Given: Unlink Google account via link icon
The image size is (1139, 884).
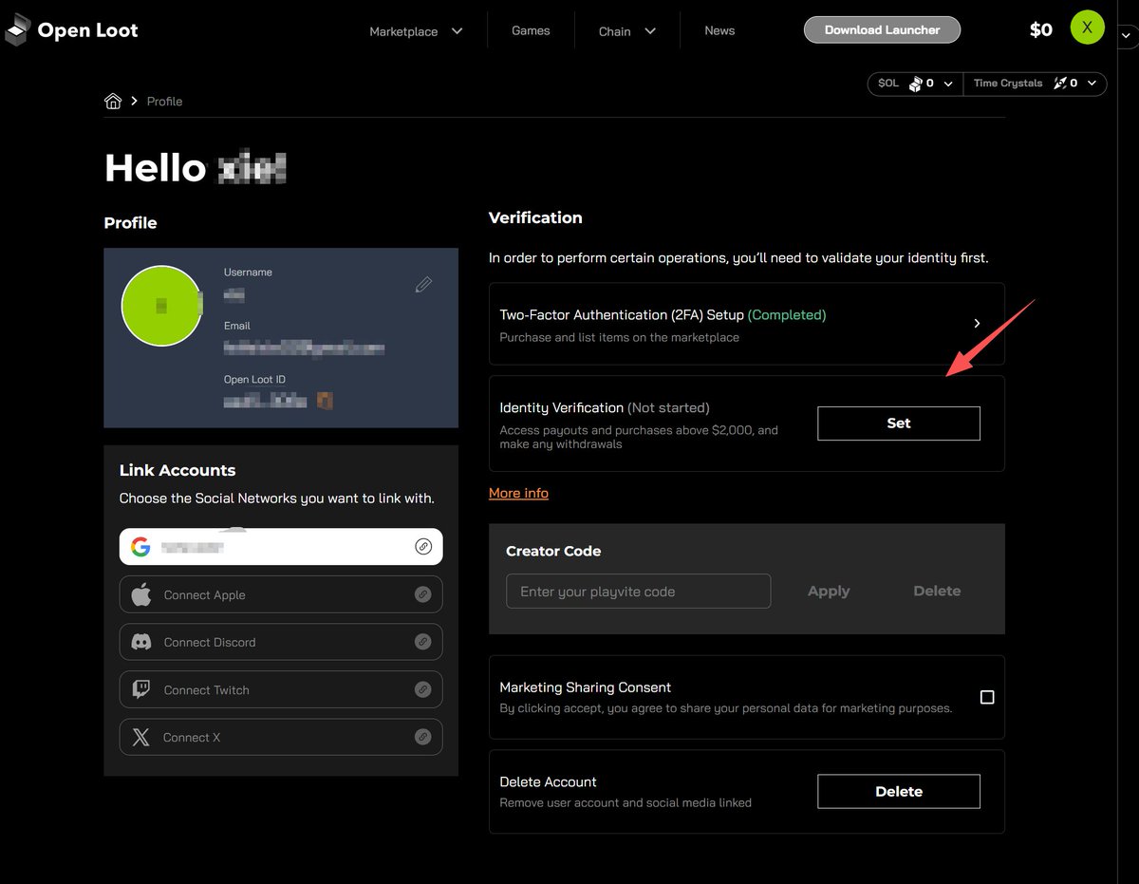Looking at the screenshot, I should point(423,546).
